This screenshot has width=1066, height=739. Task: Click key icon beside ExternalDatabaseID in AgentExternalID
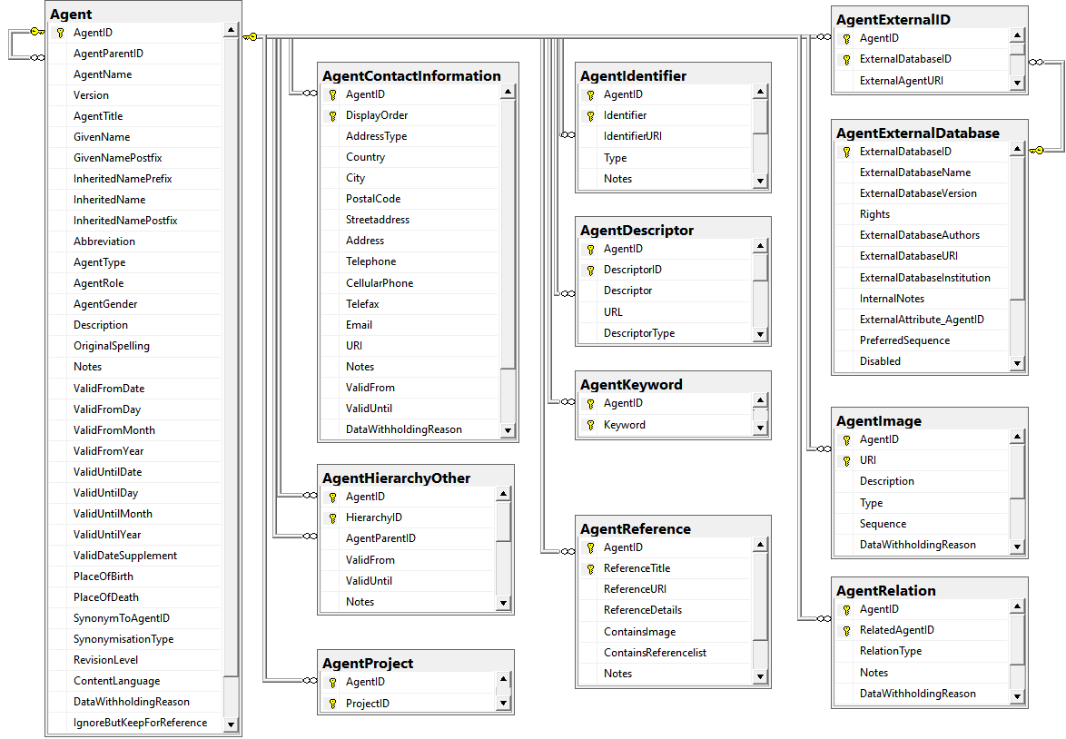coord(847,59)
